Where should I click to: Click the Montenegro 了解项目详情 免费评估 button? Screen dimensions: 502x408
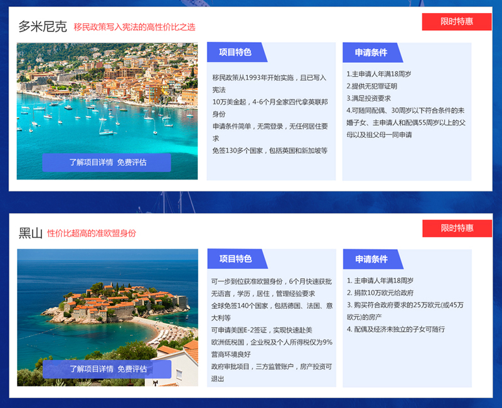107,369
